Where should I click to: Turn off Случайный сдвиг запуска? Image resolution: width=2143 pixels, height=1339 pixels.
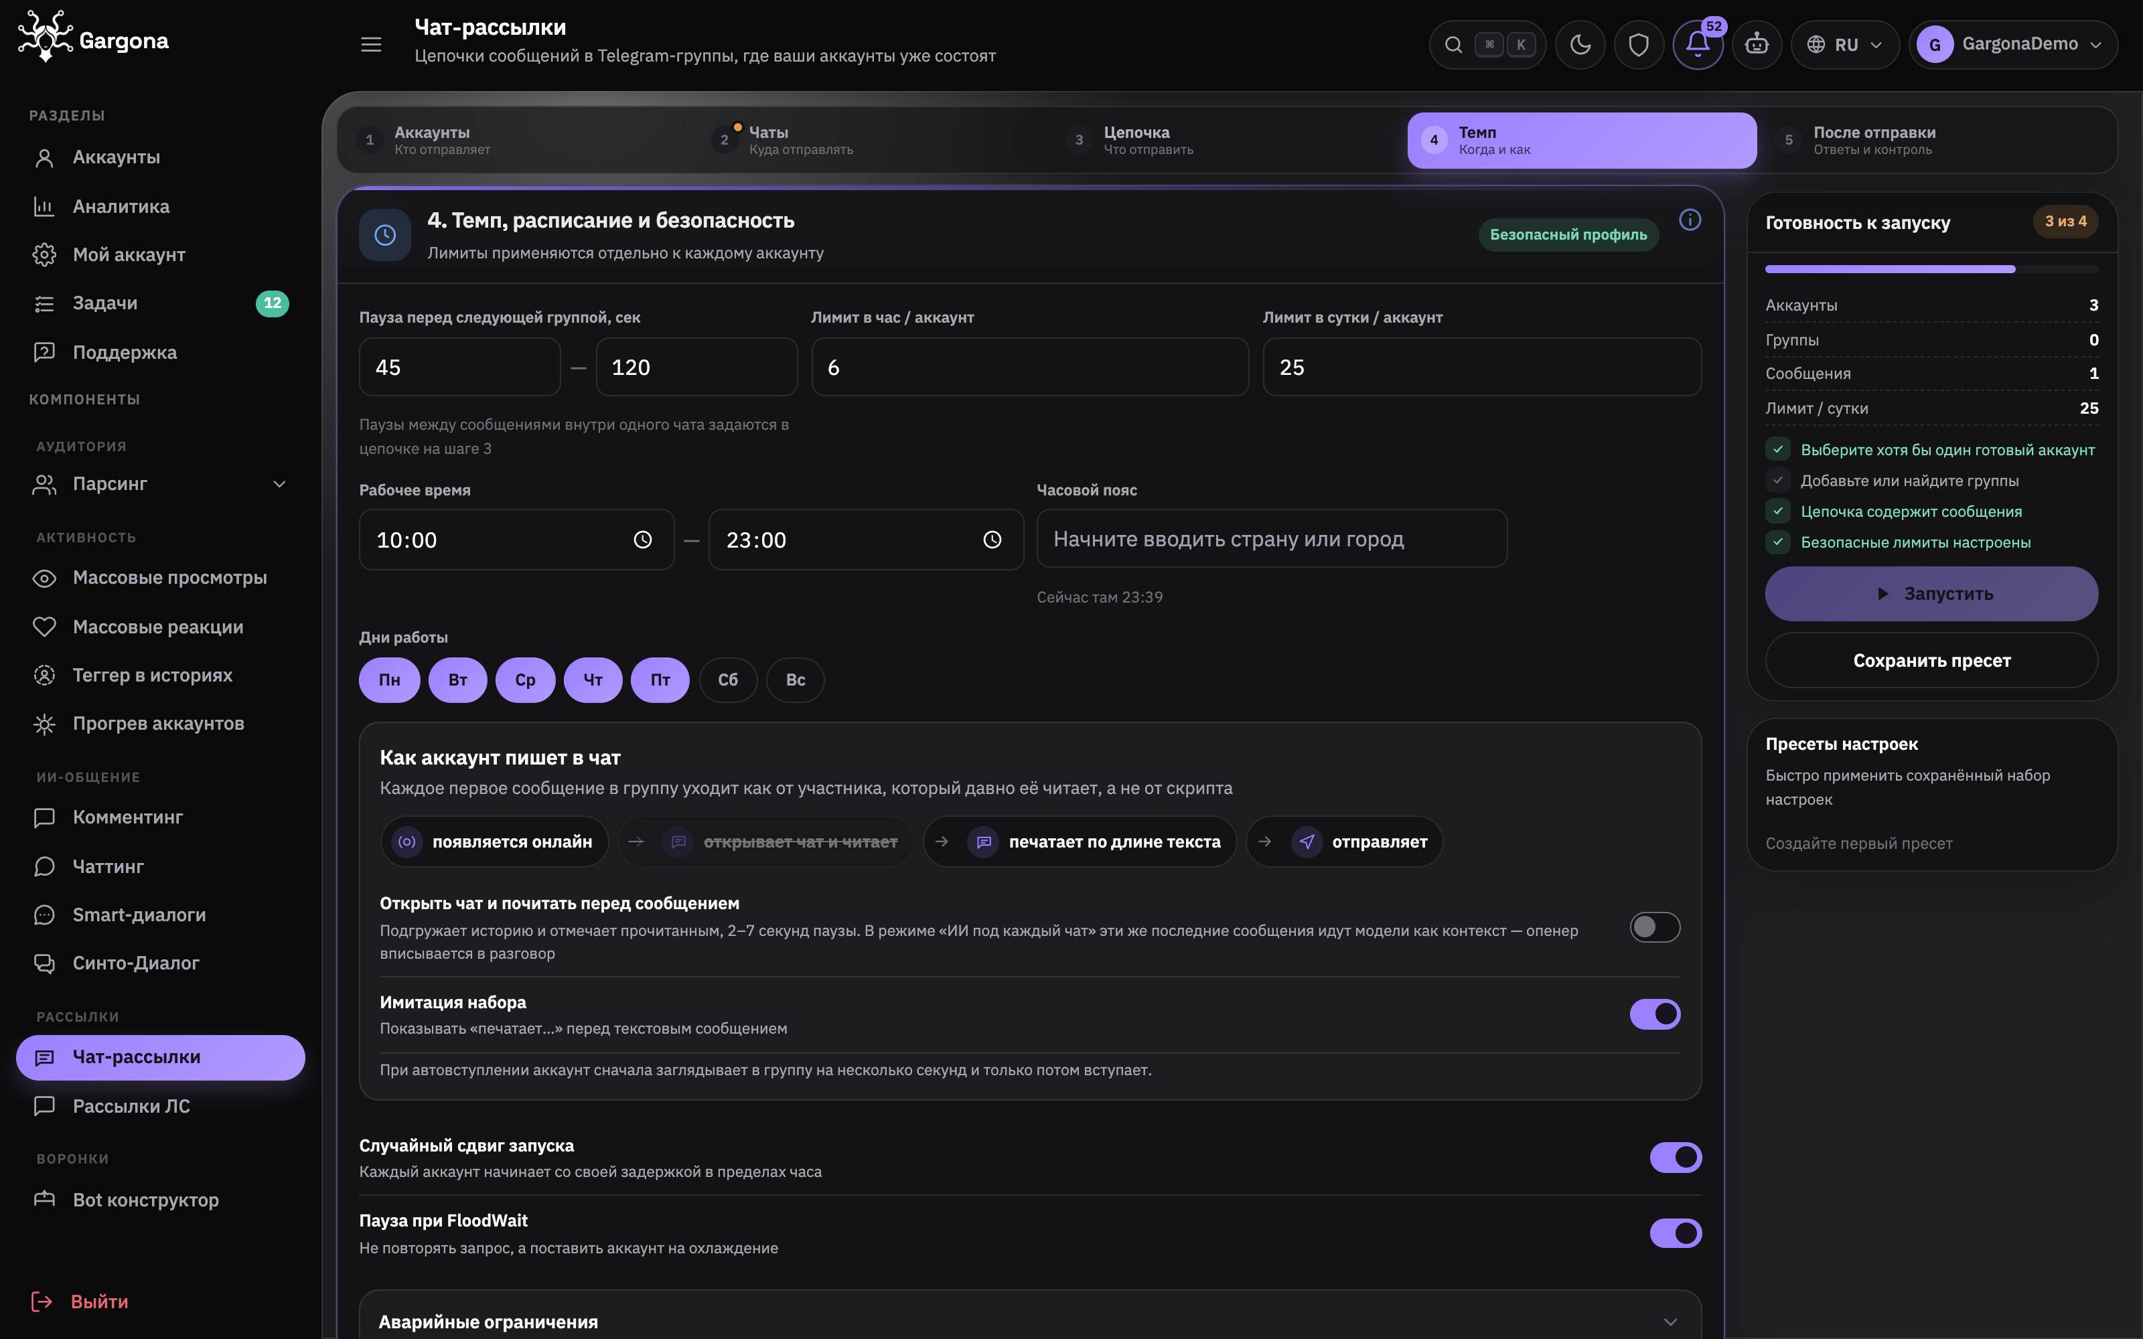coord(1674,1158)
